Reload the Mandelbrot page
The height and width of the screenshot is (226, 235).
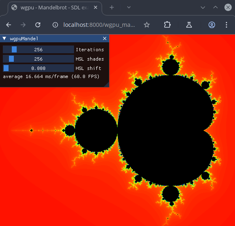coord(38,25)
